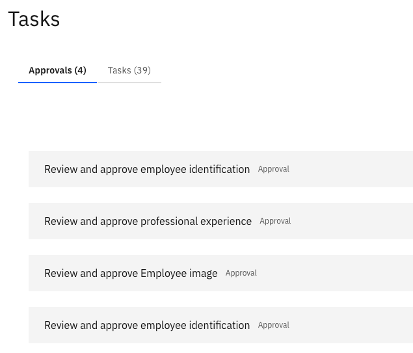Switch to the Approvals (4) tab
Viewport: 413px width, 353px height.
pos(57,71)
